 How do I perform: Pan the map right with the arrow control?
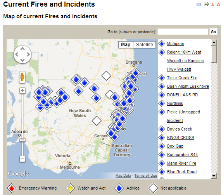click(28, 54)
